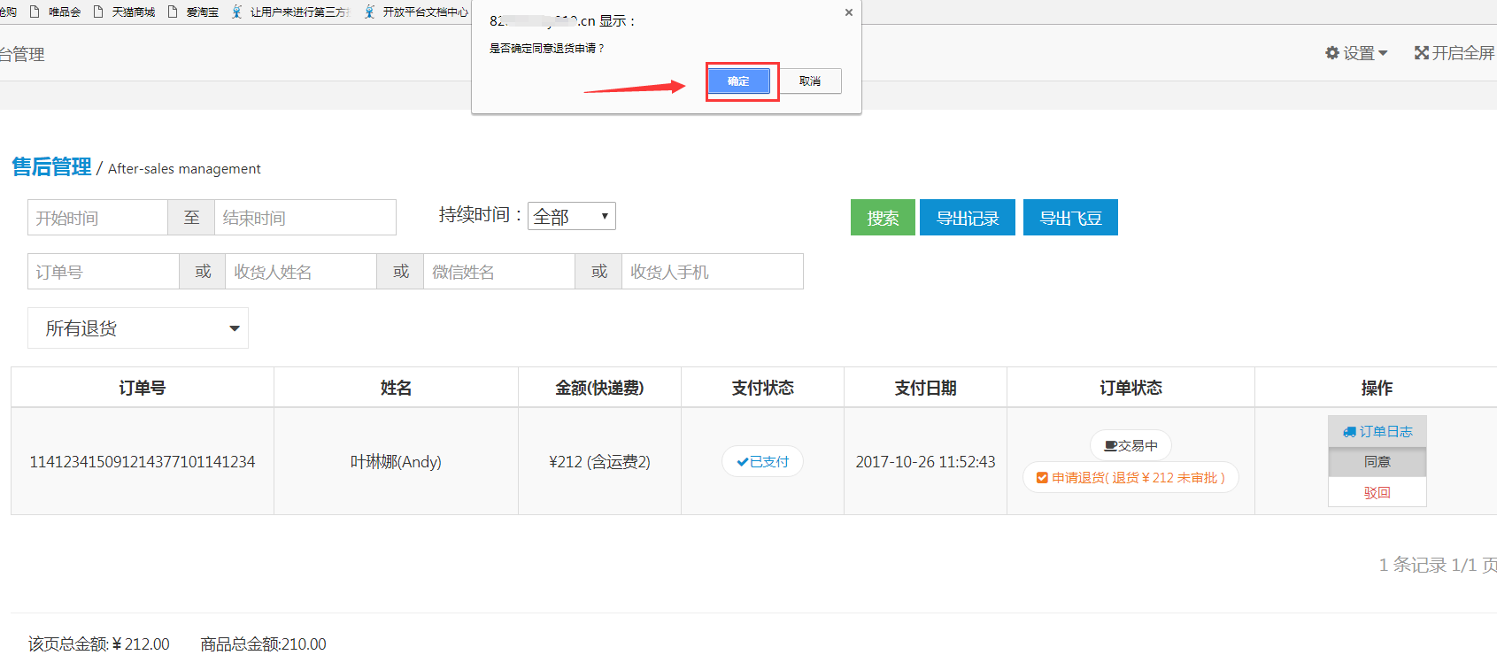Viewport: 1497px width, 655px height.
Task: Click the 导出飞豆 export button
Action: (x=1070, y=218)
